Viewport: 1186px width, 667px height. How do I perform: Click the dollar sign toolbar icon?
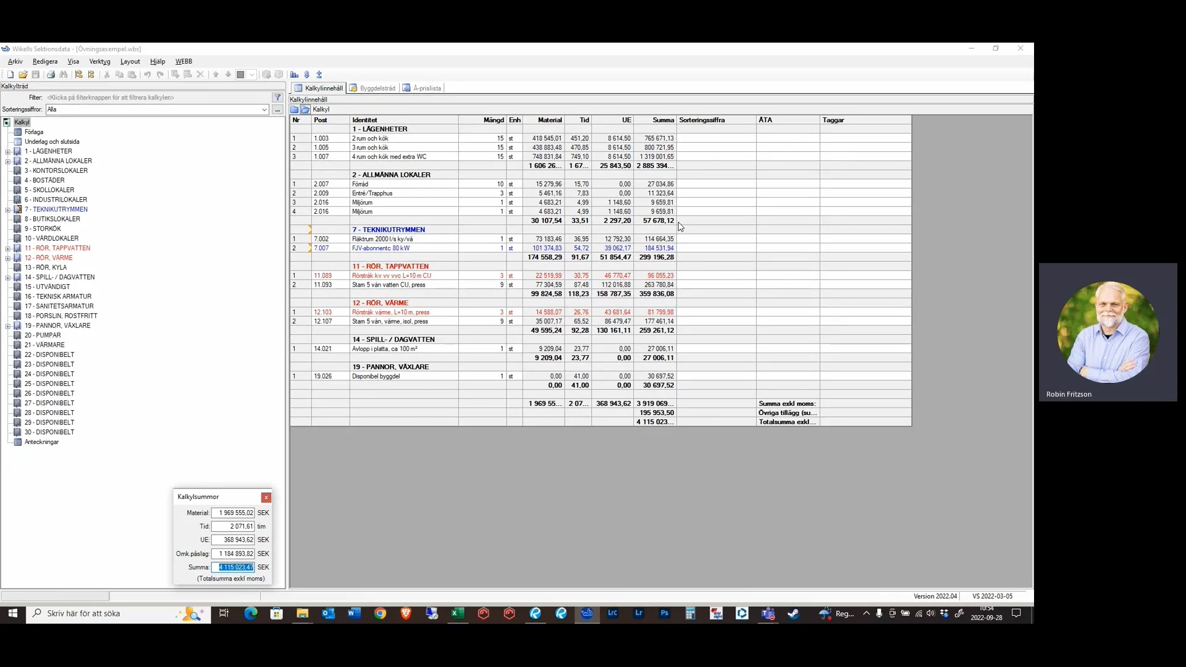307,75
